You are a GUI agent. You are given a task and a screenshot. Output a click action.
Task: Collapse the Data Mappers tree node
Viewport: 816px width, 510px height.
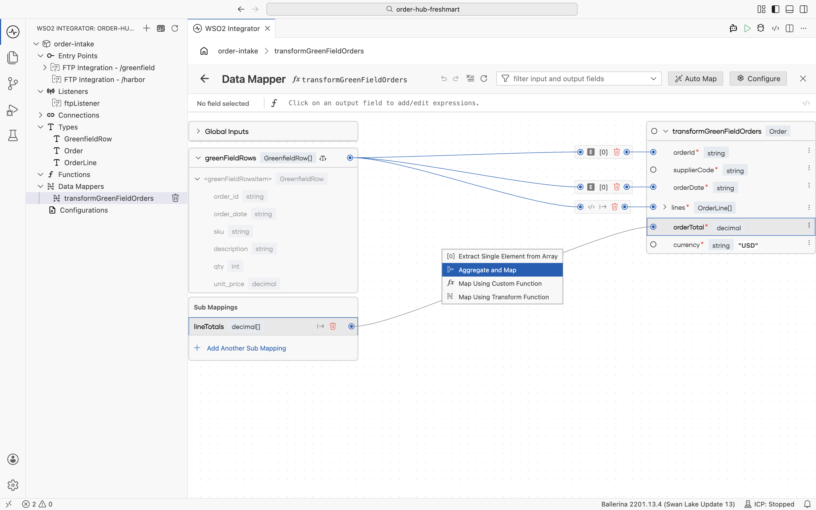tap(40, 186)
